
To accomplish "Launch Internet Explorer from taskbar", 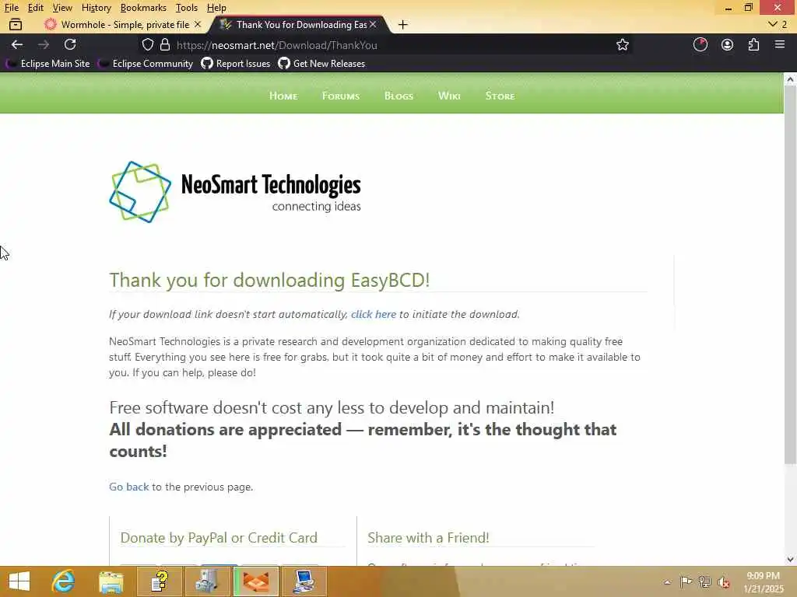I will coord(64,581).
